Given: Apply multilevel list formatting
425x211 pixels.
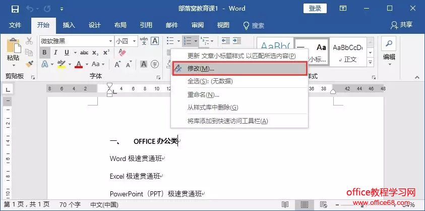Looking at the screenshot, I should [206, 41].
